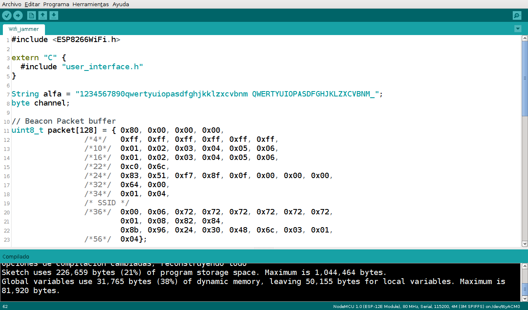Click console line "Global variables use 31,765 bytes"
The height and width of the screenshot is (310, 528).
(253, 282)
